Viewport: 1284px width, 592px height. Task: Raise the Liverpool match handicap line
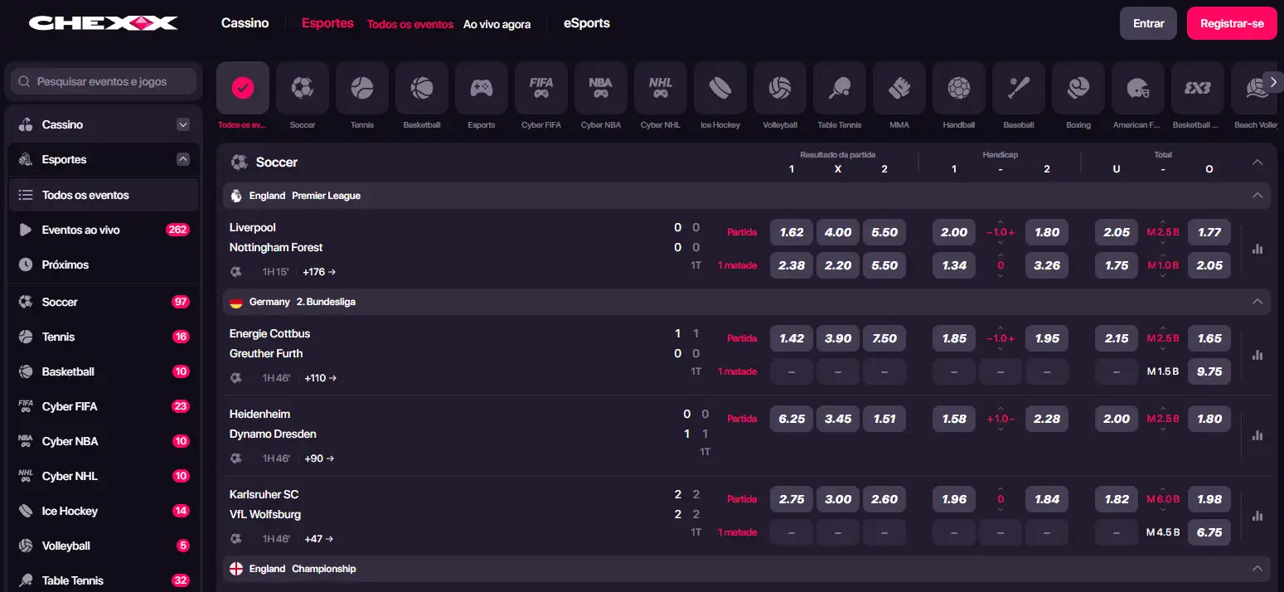pos(1001,222)
